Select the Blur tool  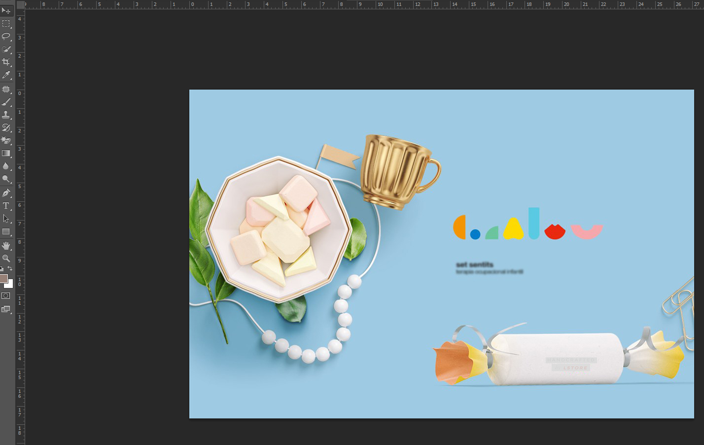[6, 166]
